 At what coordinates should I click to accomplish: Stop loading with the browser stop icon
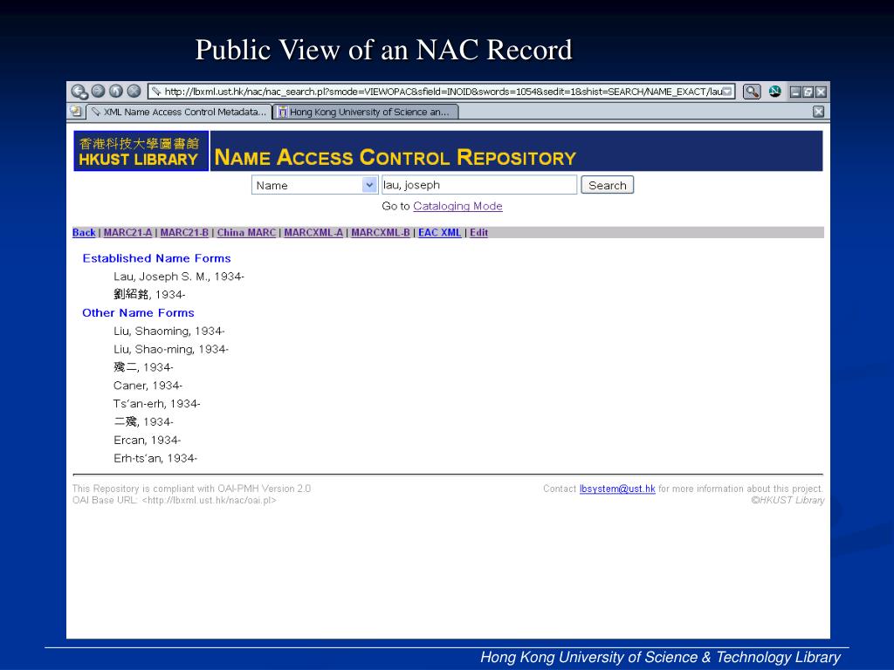[x=134, y=91]
